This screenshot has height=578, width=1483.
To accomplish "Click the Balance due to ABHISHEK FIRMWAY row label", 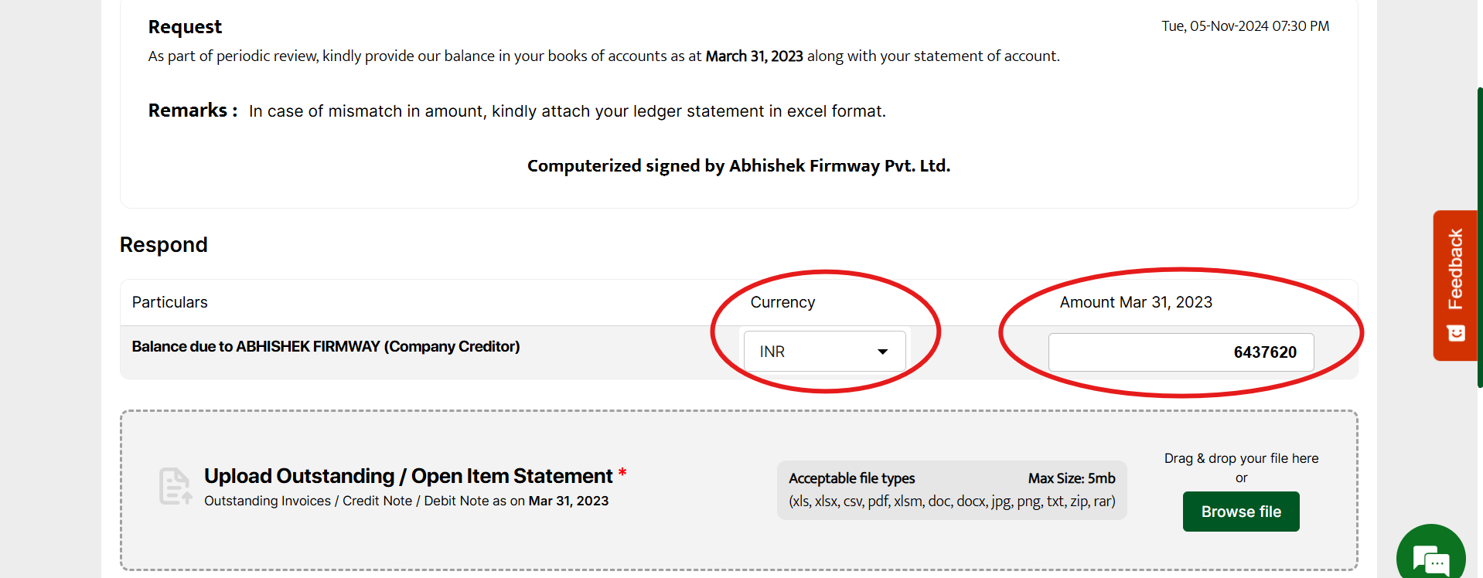I will (x=326, y=346).
